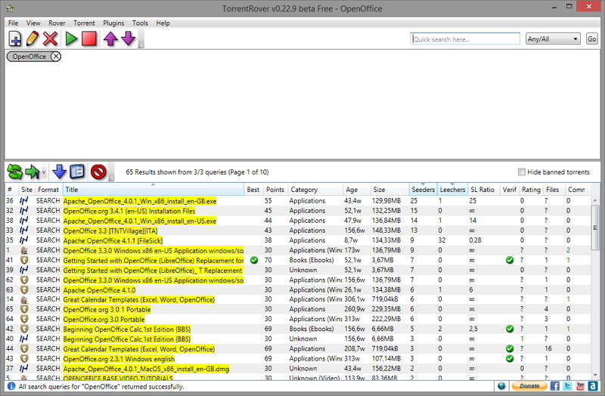Open the Help menu
This screenshot has height=396, width=605.
tap(163, 23)
